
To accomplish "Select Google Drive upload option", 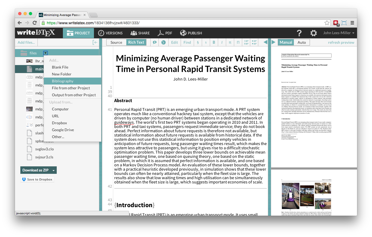I will tap(63, 130).
